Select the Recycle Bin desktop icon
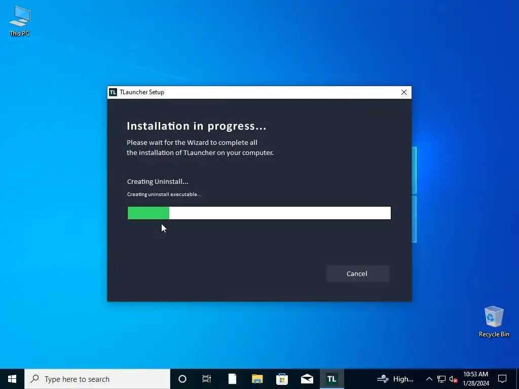 click(x=494, y=322)
